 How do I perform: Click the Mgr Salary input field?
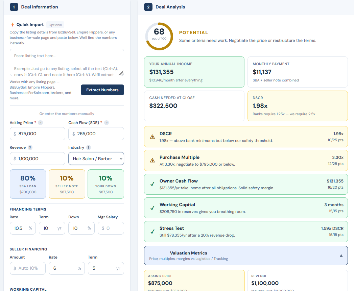point(111,228)
